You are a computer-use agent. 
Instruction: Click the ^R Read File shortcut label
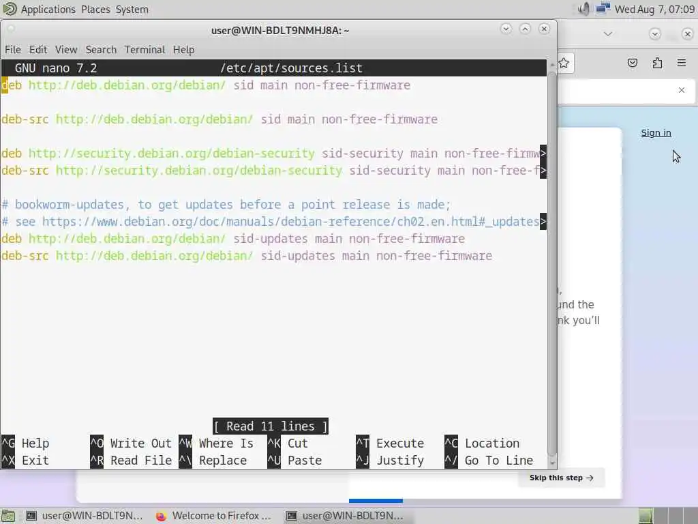[131, 461]
